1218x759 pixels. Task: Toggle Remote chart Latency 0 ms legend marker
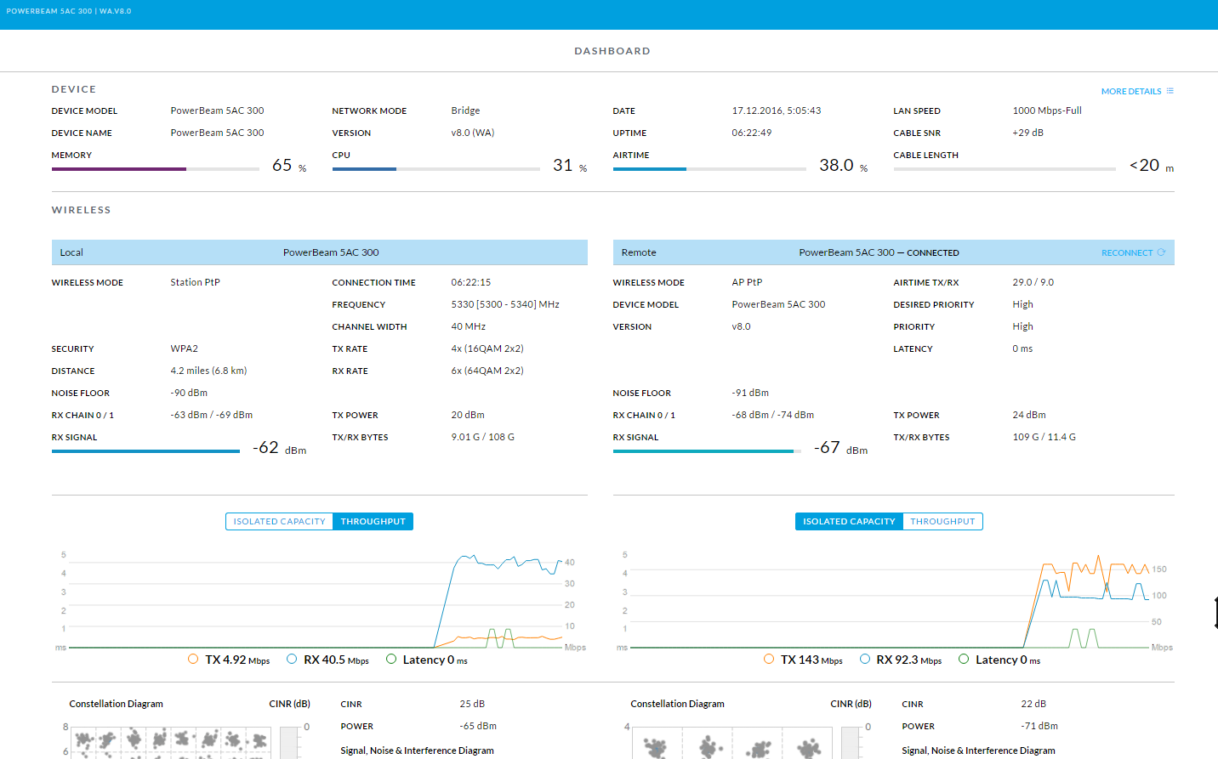tap(964, 659)
